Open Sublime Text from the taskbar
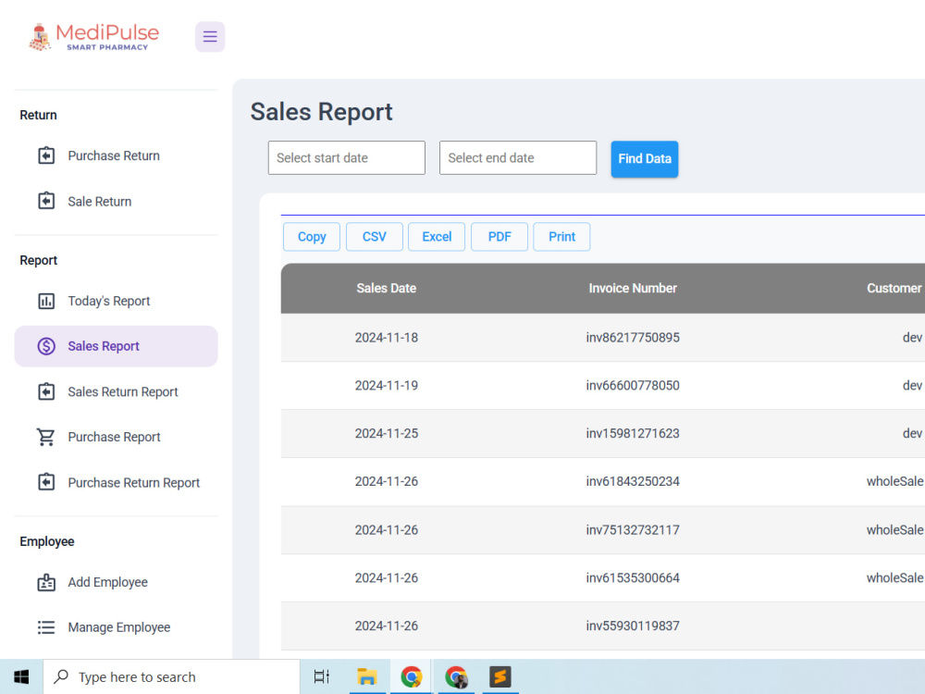Viewport: 925px width, 694px height. 500,677
